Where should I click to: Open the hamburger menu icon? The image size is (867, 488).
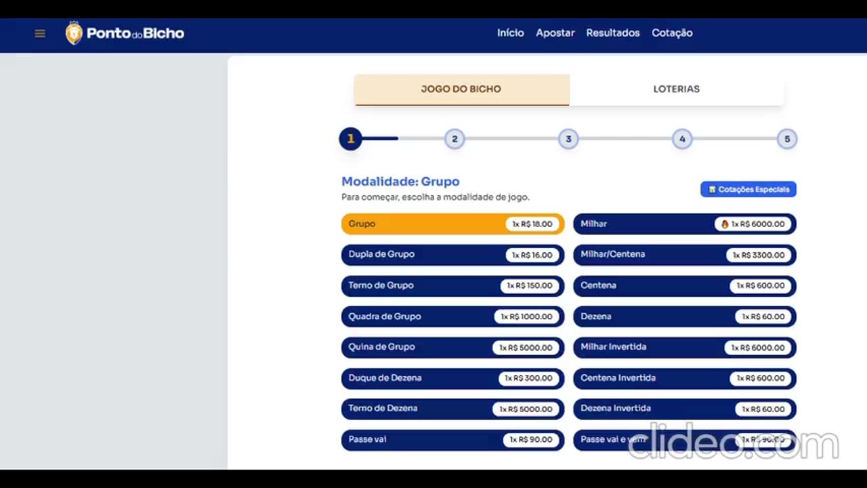pyautogui.click(x=40, y=33)
